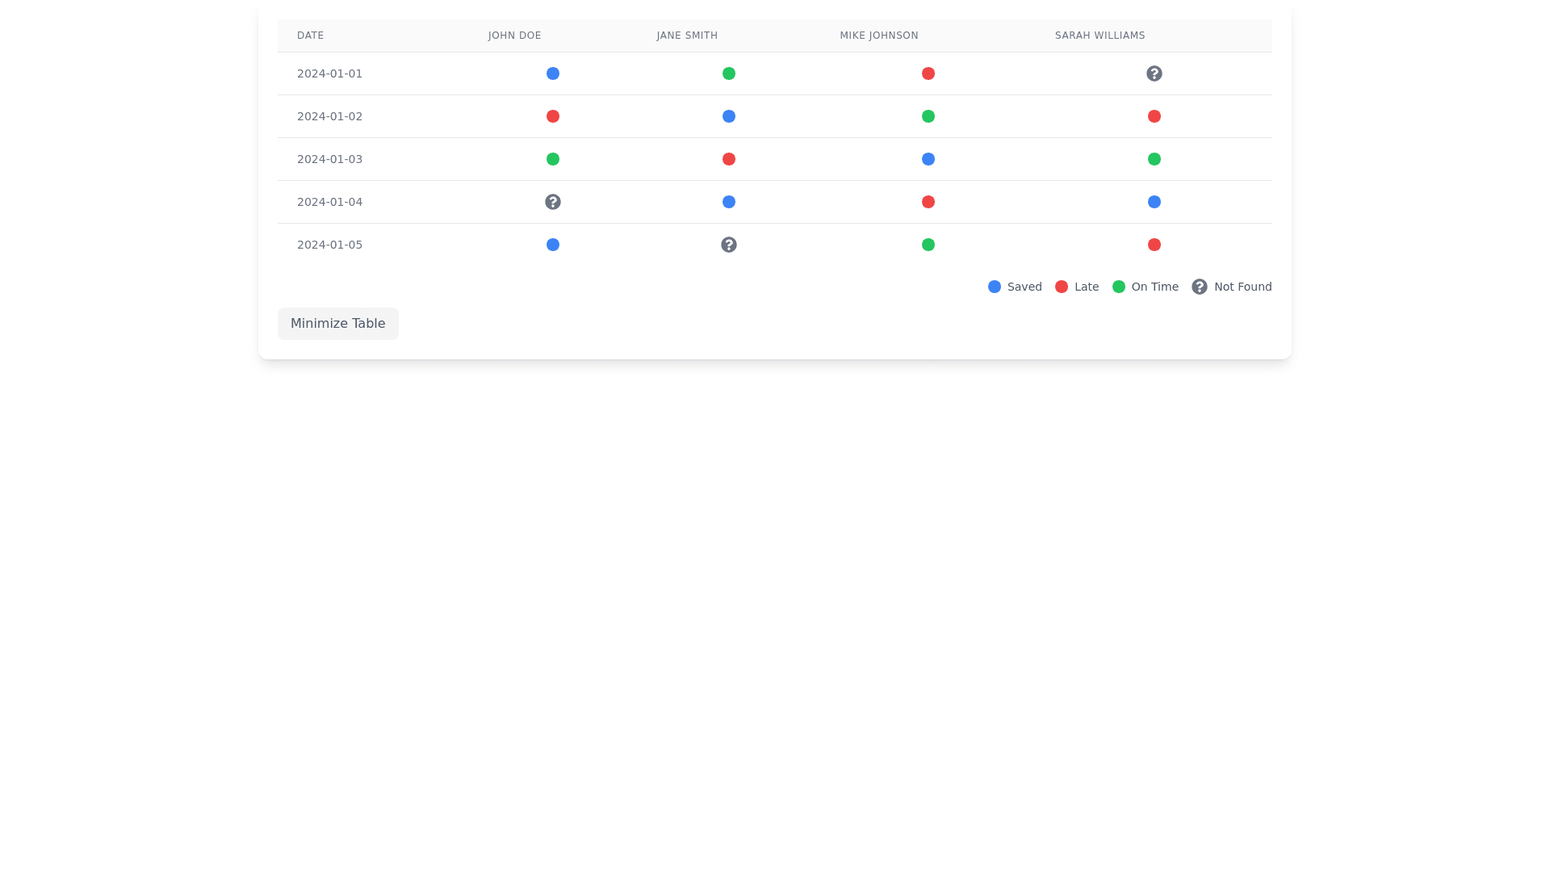
Task: Click Jane Smith's green On Time dot on 2024-01-01
Action: coord(728,73)
